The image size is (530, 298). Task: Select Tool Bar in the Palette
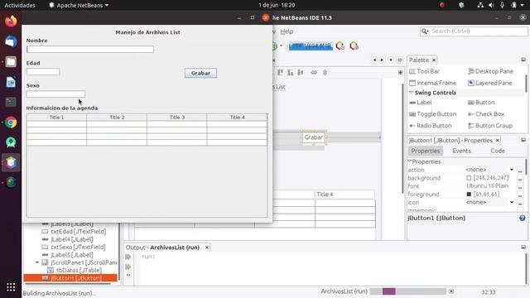(x=424, y=71)
